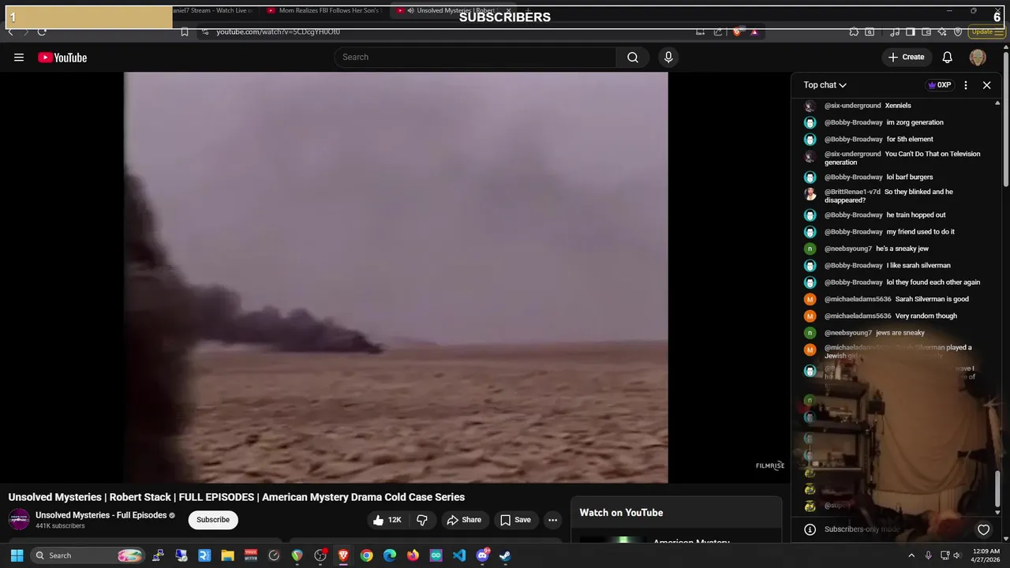Click the Watch on YouTube heading
Screen dimensions: 1010x568
621,513
